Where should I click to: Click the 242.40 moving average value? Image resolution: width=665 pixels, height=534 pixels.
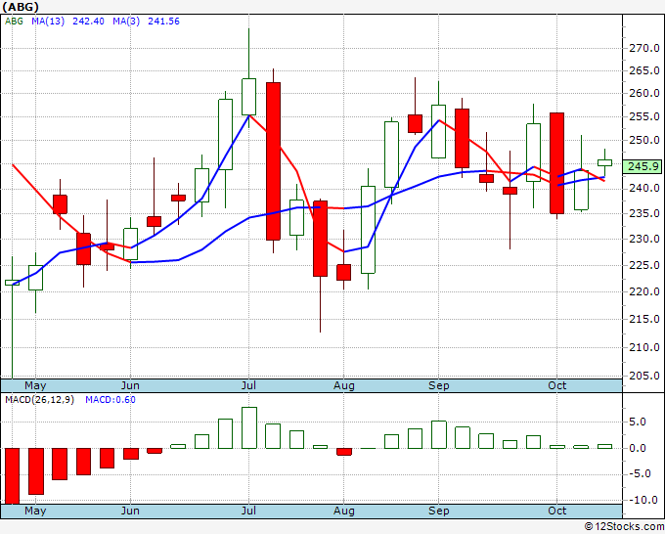[x=88, y=22]
